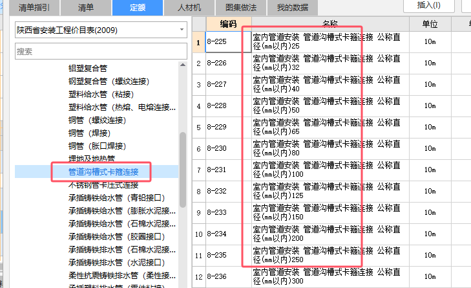Select code cell 8-235
471x288 pixels.
(x=229, y=256)
